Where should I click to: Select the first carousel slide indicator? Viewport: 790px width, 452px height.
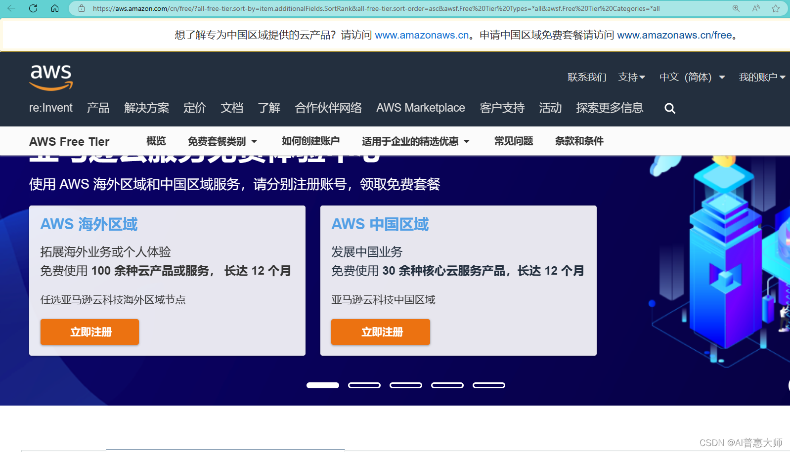[x=323, y=385]
